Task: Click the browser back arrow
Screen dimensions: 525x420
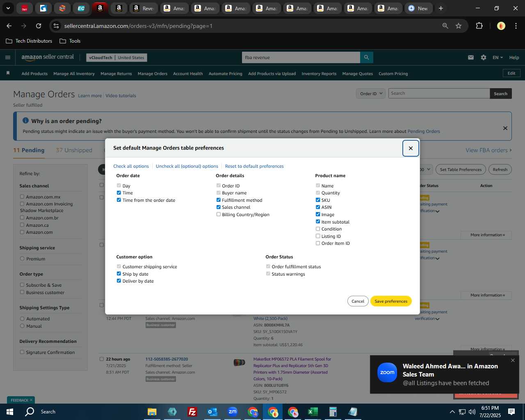Action: click(x=9, y=26)
